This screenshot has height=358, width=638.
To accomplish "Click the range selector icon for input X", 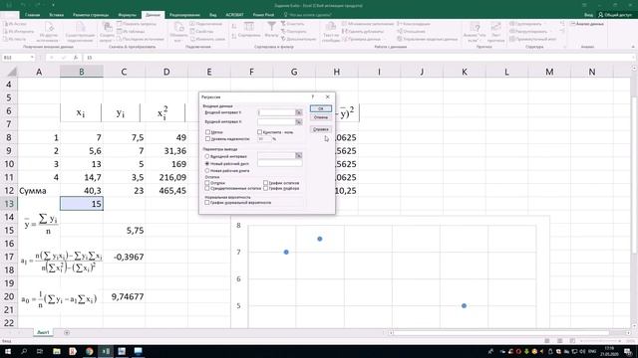I will [299, 121].
